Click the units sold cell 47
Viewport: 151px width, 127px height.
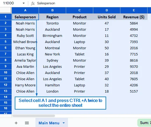point(107,23)
